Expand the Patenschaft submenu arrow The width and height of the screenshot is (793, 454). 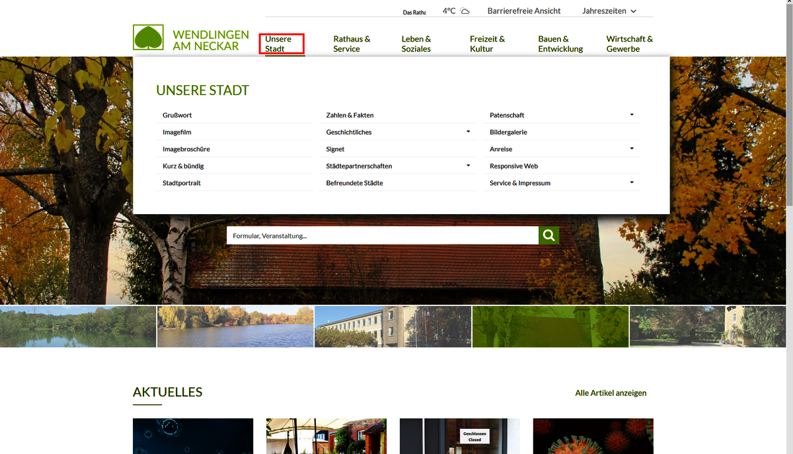pos(632,115)
